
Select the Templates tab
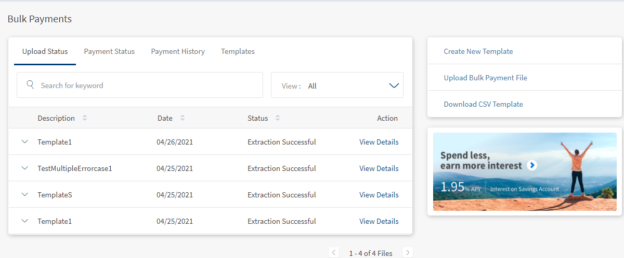click(238, 52)
